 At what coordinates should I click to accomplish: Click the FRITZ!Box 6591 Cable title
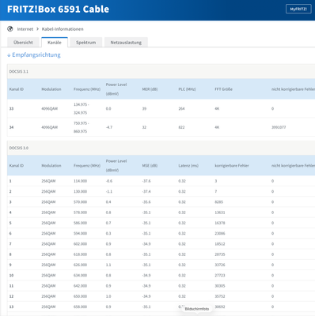58,9
